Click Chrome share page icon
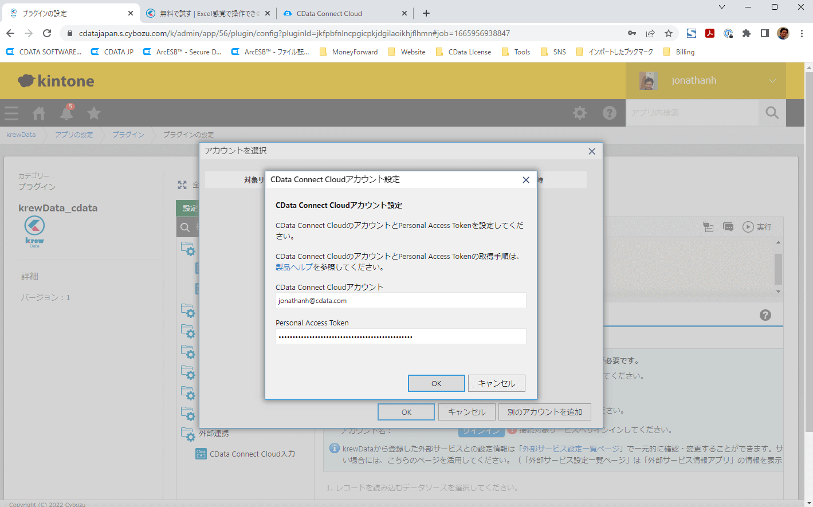This screenshot has height=507, width=813. tap(650, 33)
